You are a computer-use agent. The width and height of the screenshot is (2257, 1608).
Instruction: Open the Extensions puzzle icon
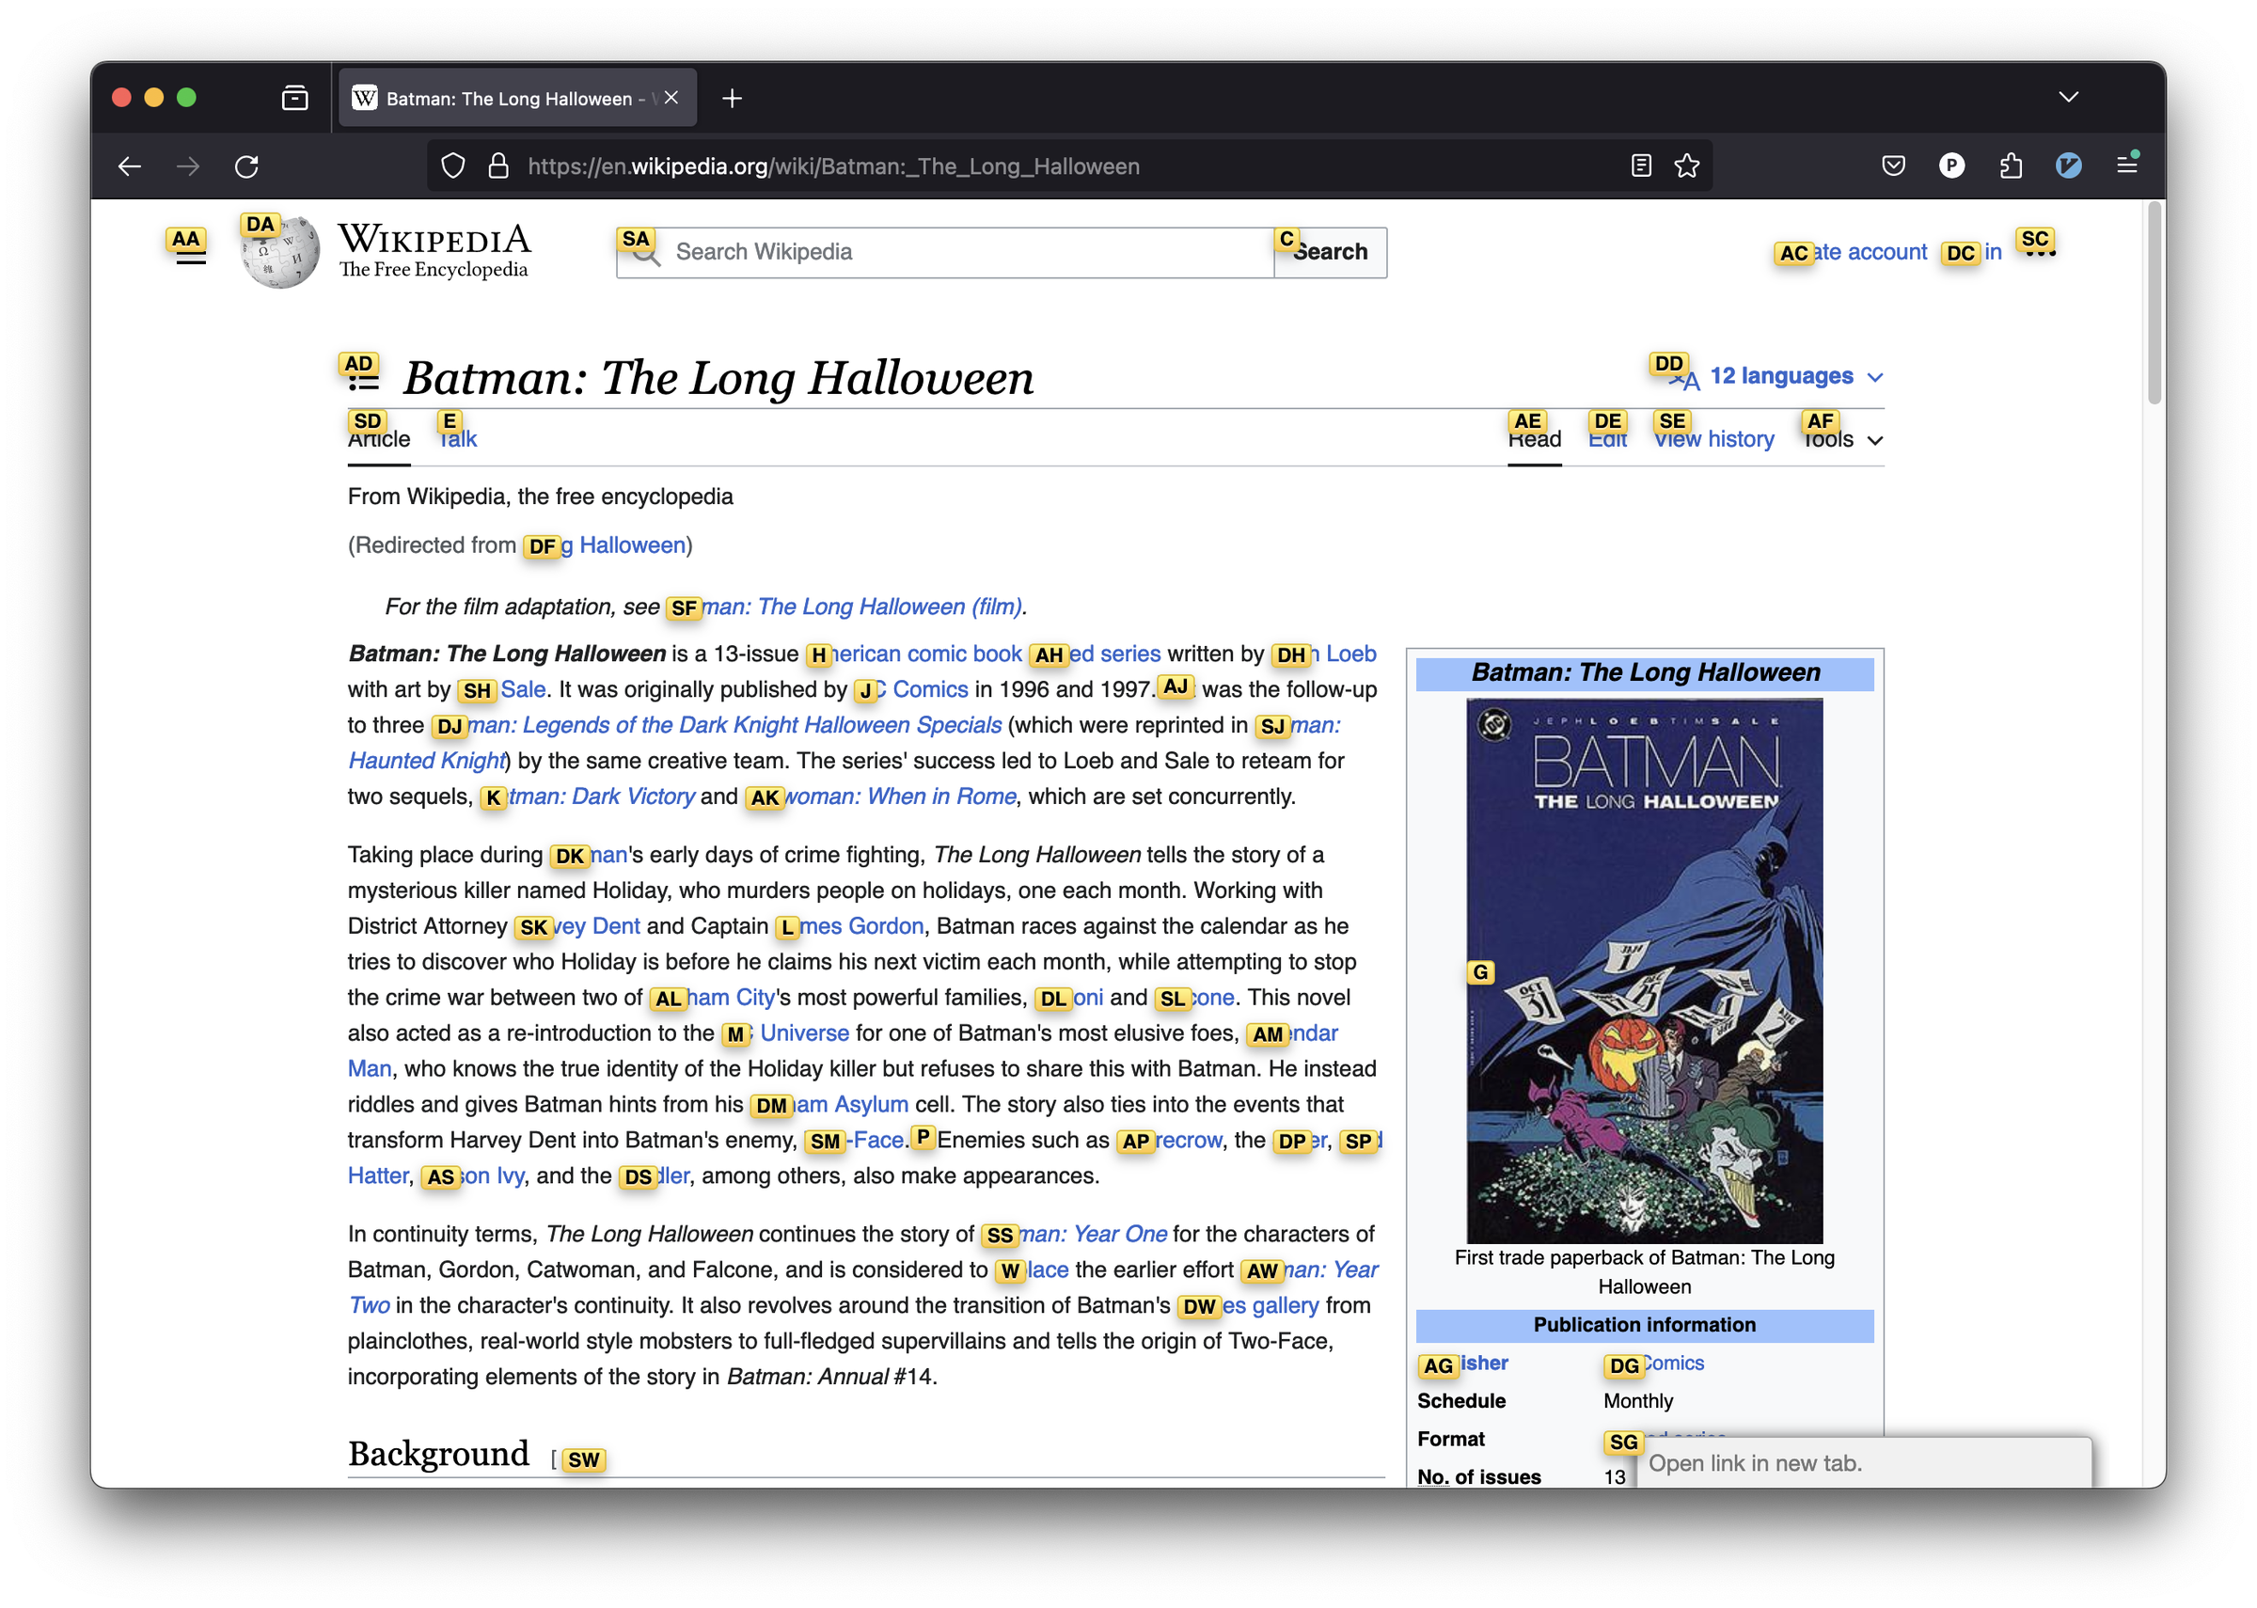tap(2010, 166)
